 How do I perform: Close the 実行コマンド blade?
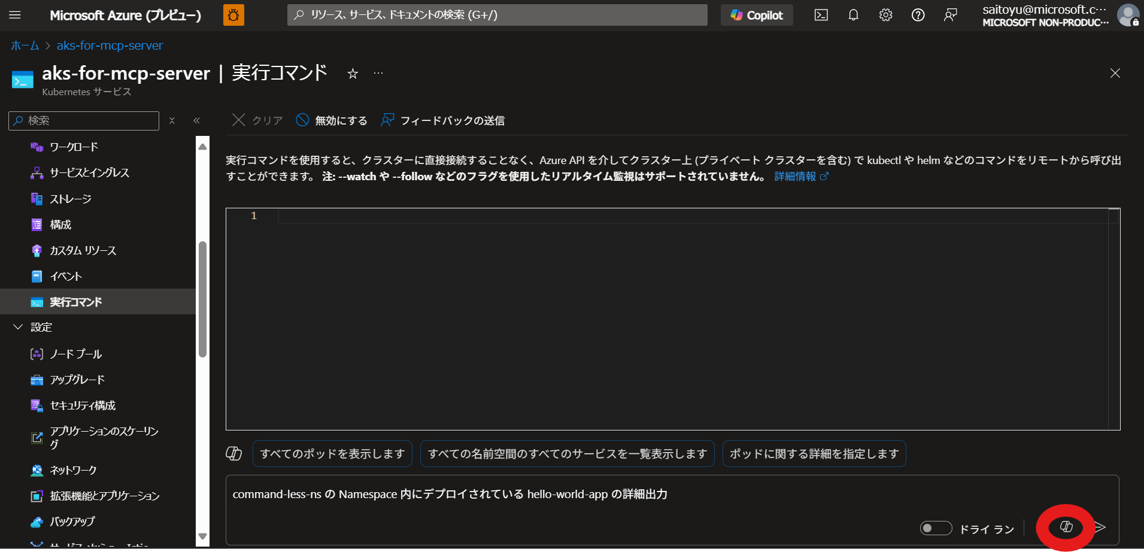click(1115, 73)
